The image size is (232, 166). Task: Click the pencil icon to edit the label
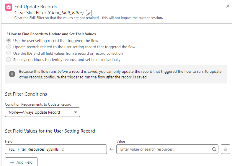coord(89,13)
